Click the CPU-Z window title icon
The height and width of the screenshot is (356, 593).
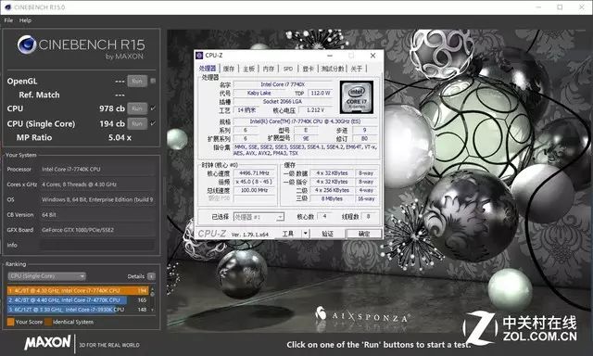[199, 56]
